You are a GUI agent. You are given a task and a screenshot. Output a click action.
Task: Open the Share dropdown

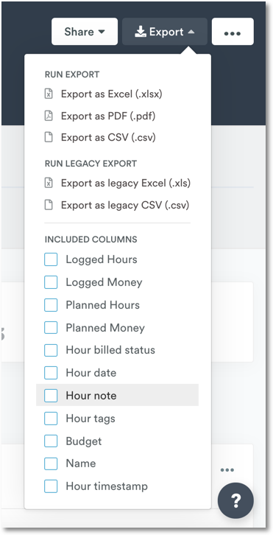coord(85,32)
